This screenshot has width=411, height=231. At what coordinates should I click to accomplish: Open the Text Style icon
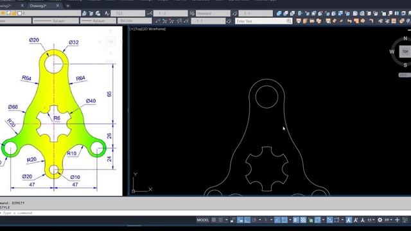click(107, 13)
